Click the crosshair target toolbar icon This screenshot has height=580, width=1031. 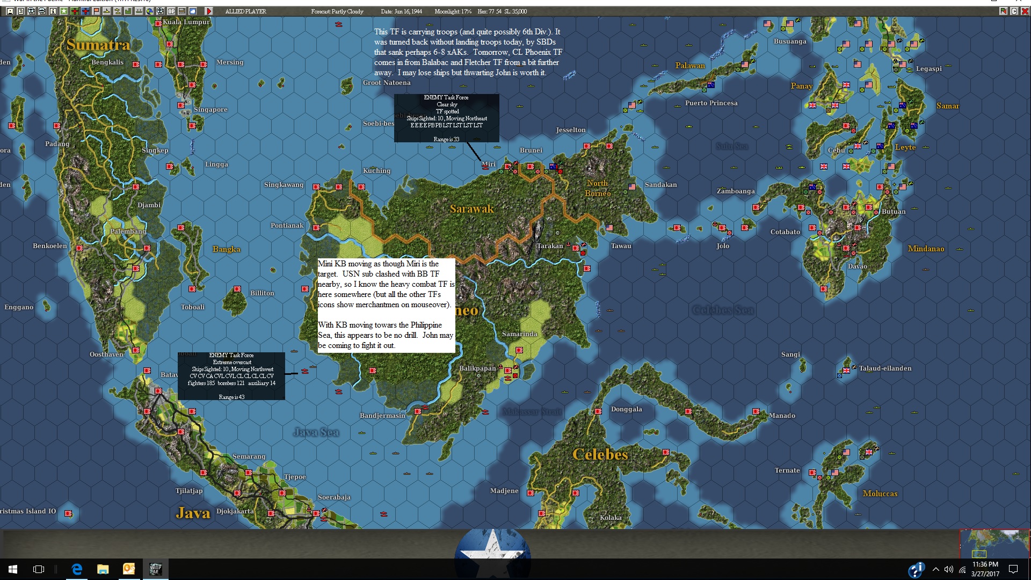[161, 11]
